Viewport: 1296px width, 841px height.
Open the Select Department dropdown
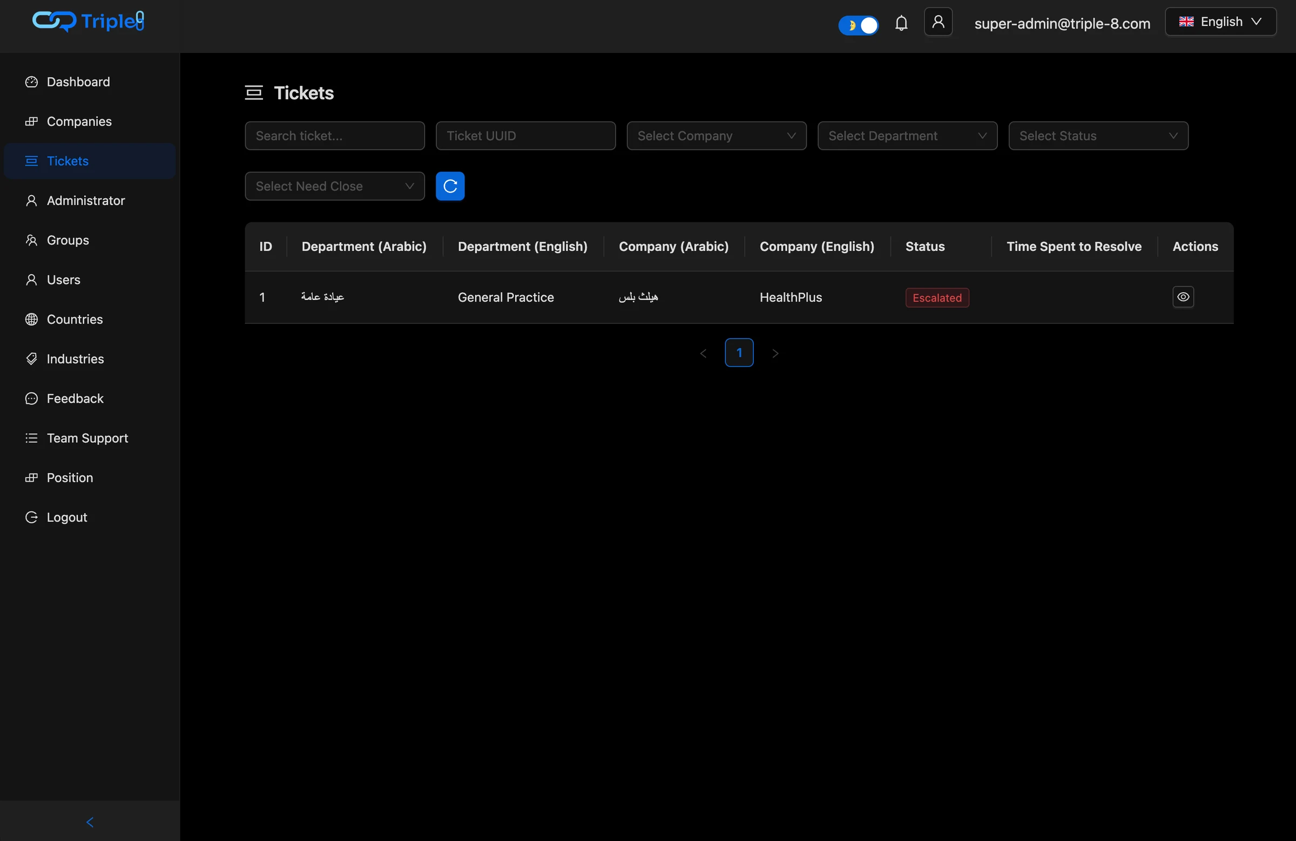[907, 135]
